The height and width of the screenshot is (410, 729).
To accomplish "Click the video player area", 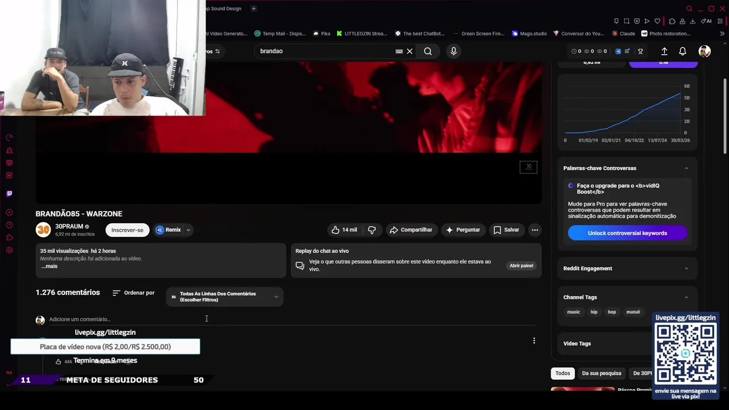I will 289,132.
